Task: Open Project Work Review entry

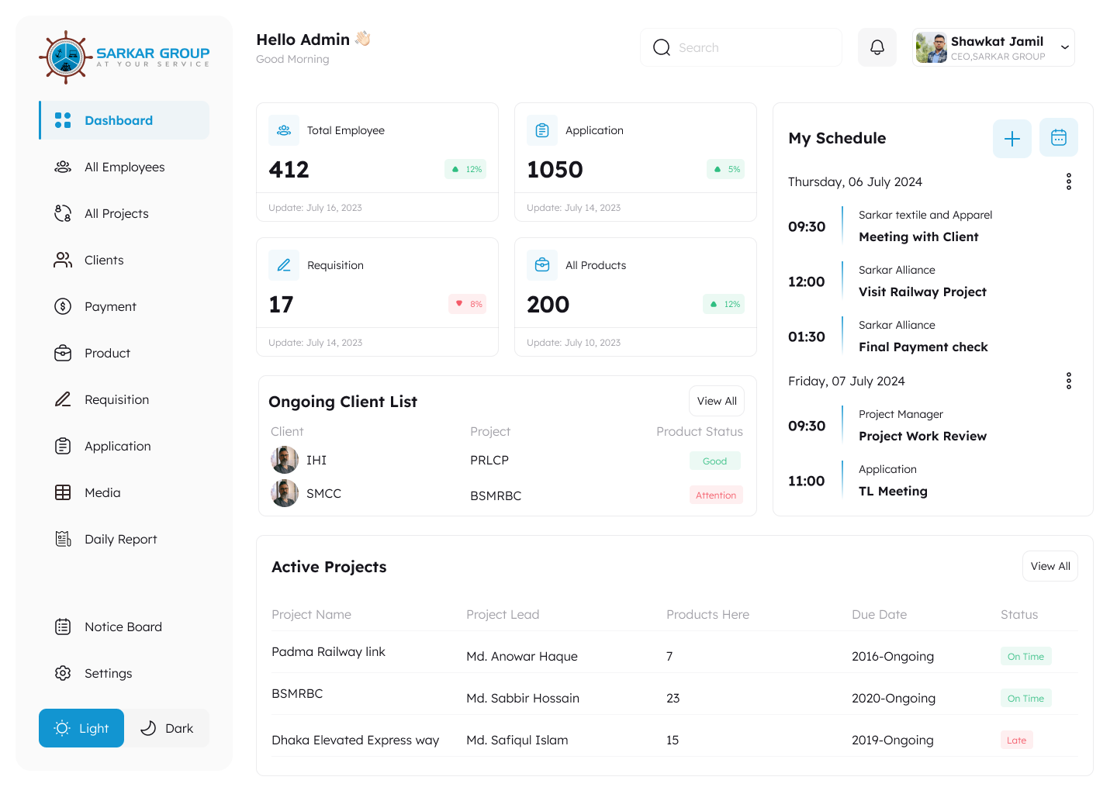Action: (x=922, y=436)
